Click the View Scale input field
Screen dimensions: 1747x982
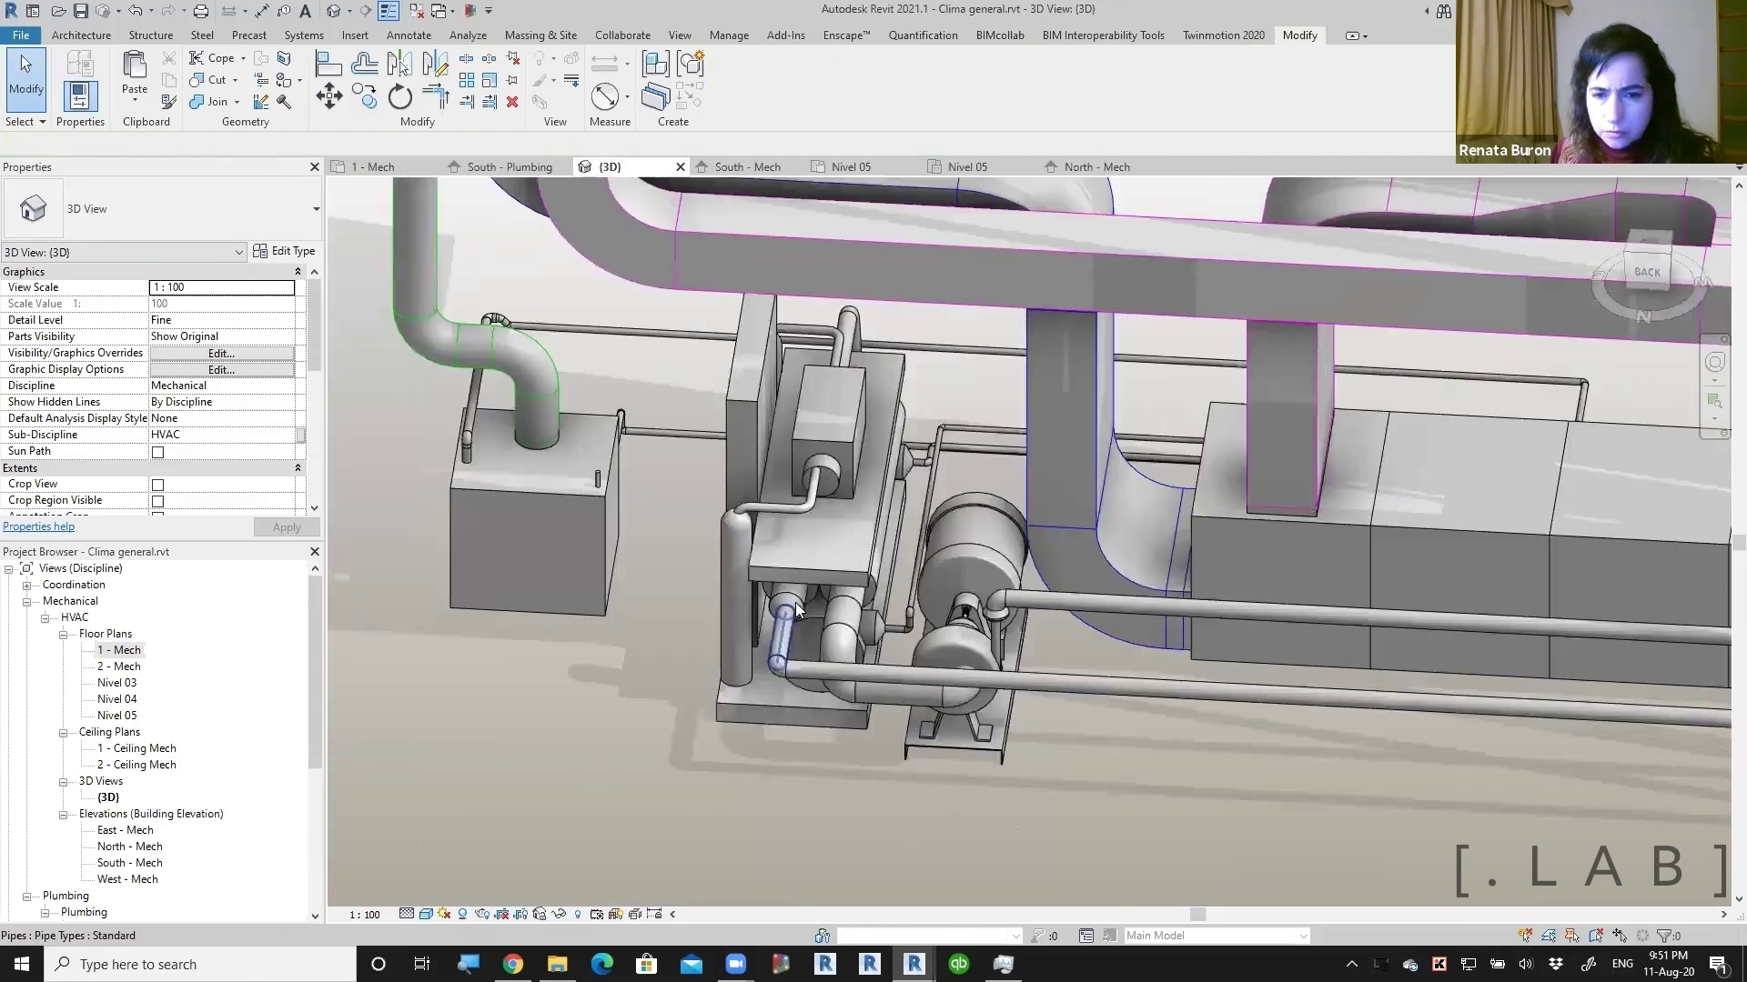(221, 287)
